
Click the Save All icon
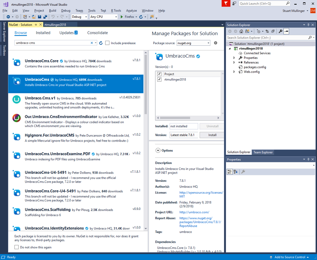45,17
